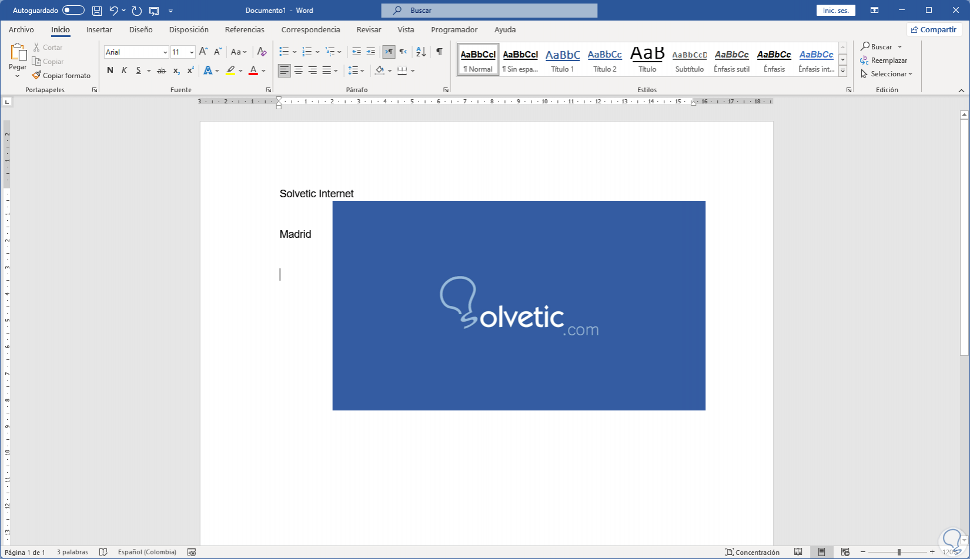Switch to the Referencias tab
The width and height of the screenshot is (970, 559).
(x=245, y=29)
